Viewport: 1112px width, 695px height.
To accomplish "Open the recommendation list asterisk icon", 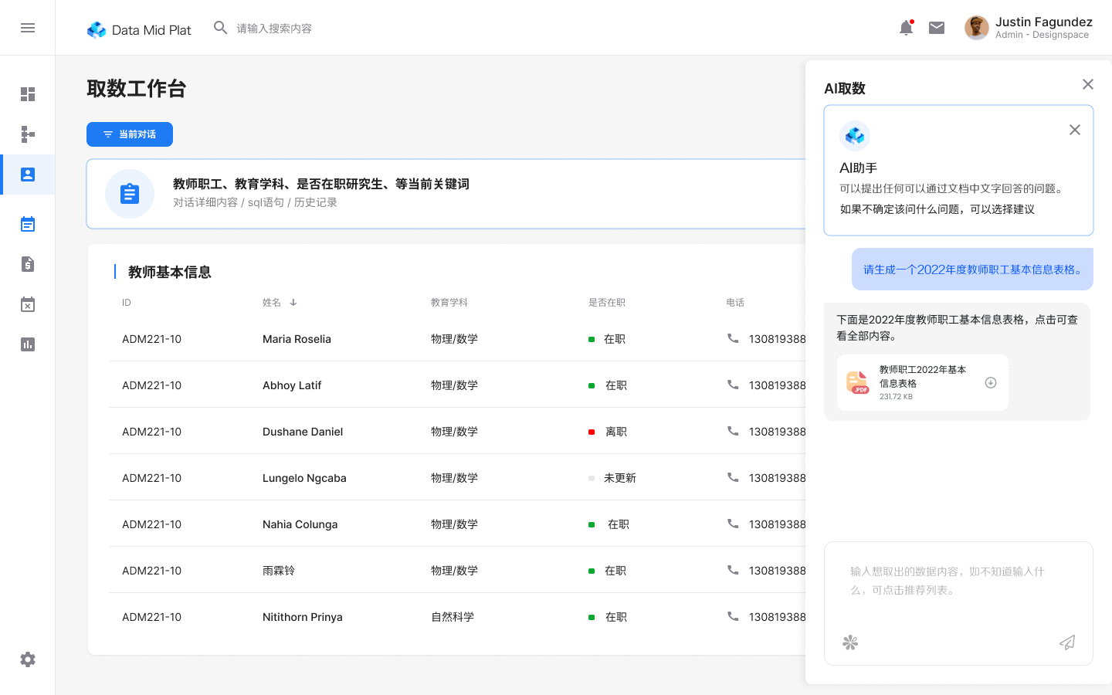I will click(850, 642).
